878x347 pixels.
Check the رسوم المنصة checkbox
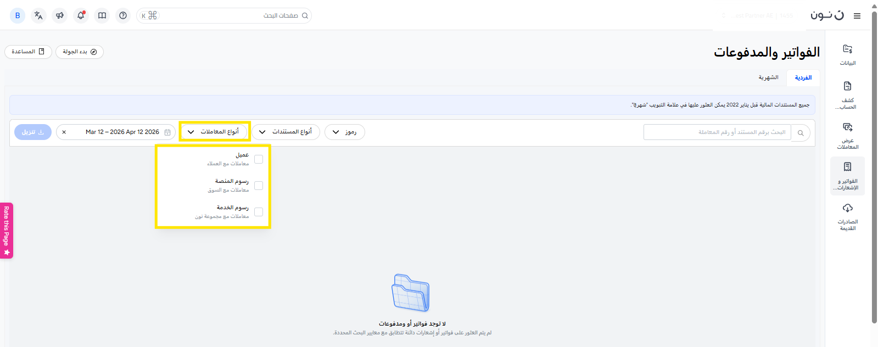point(259,186)
